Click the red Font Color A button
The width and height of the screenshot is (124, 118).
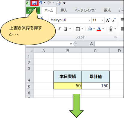coord(99,29)
